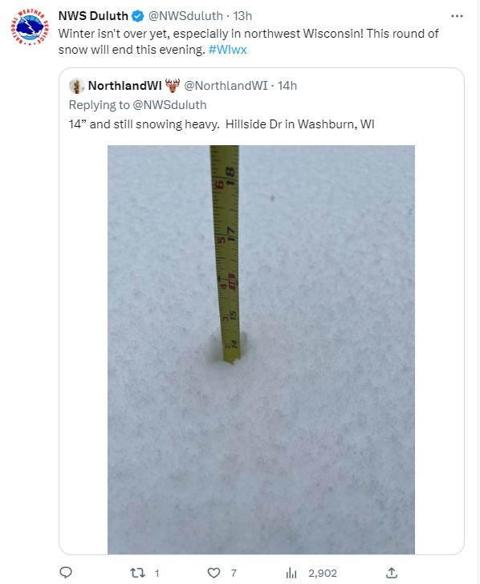Open the NWS Duluth display name
The width and height of the screenshot is (480, 584).
pyautogui.click(x=93, y=16)
